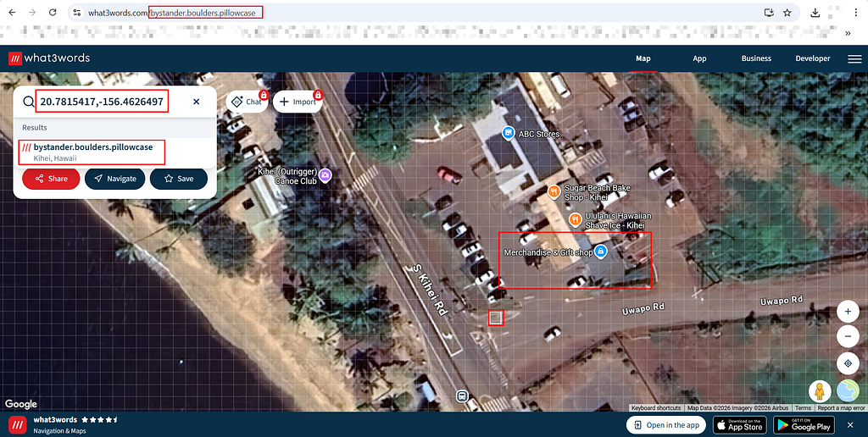This screenshot has width=868, height=437.
Task: Open the App tab
Action: coord(699,58)
